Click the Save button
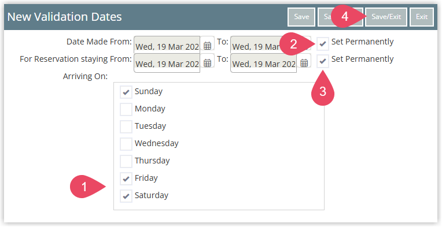Image resolution: width=442 pixels, height=227 pixels. pos(301,17)
